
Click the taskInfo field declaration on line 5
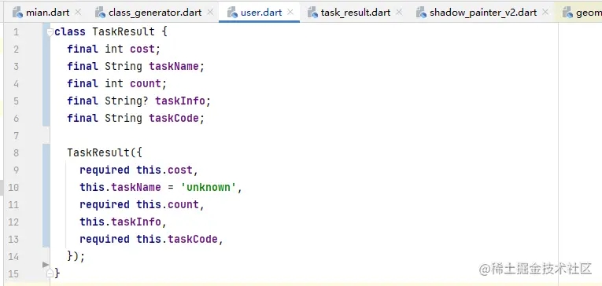coord(180,101)
